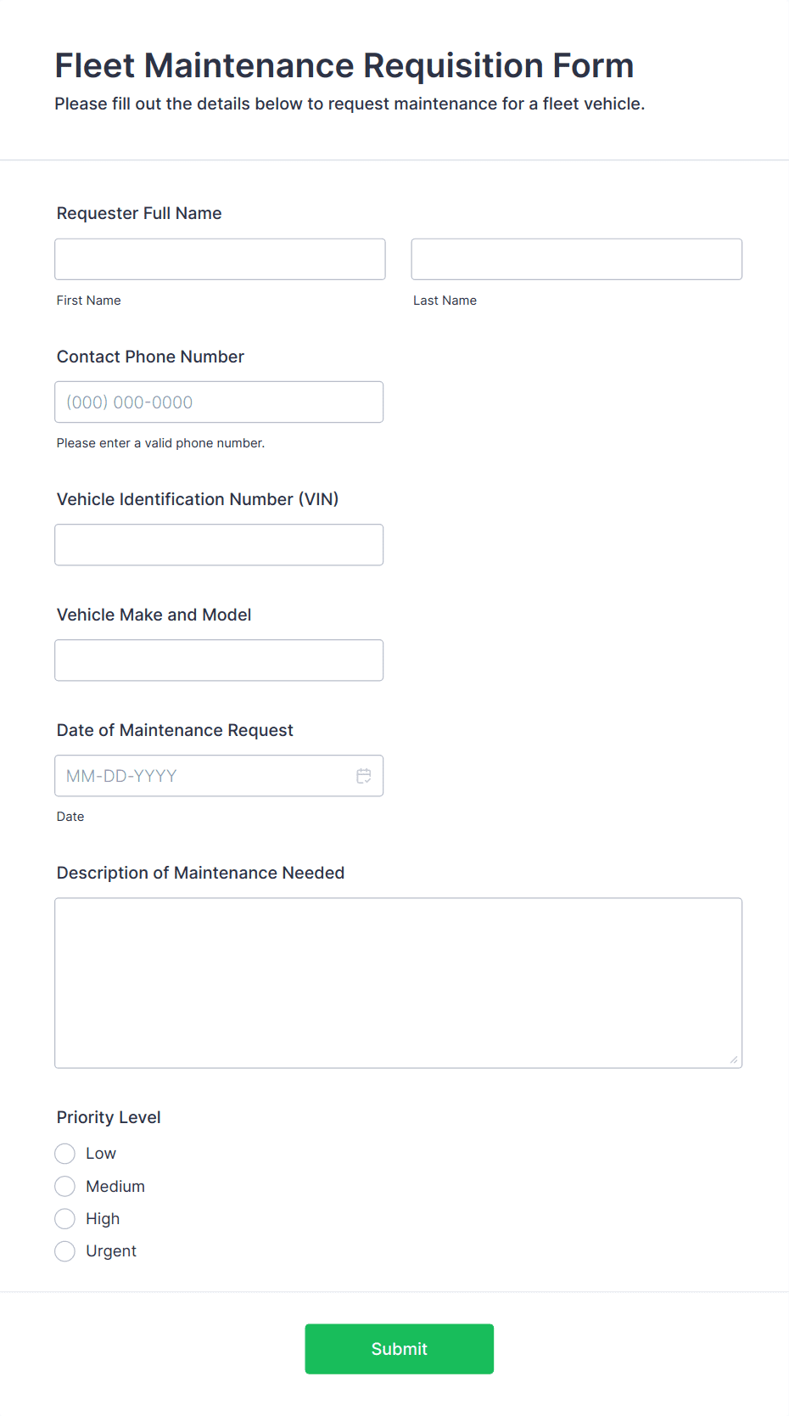Click the Medium label text
Viewport: 789px width, 1416px height.
[x=115, y=1186]
